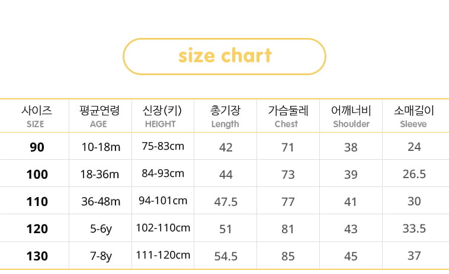Select the 가슴둘레 Chest column header
This screenshot has height=274, width=449.
(288, 116)
